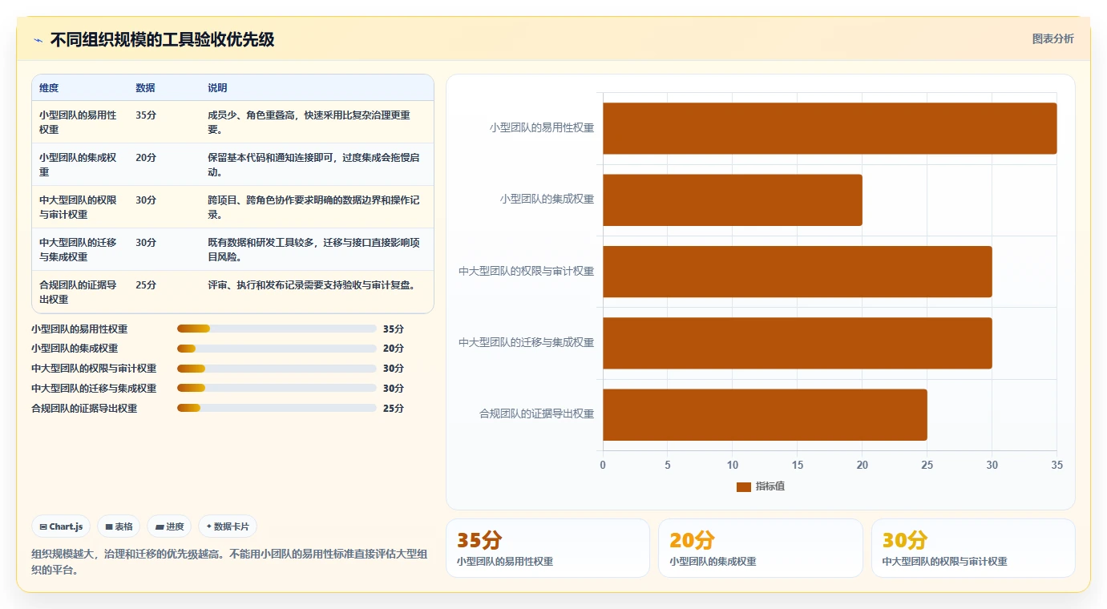Click the x-axis tick label 20
This screenshot has height=609, width=1107.
click(863, 465)
